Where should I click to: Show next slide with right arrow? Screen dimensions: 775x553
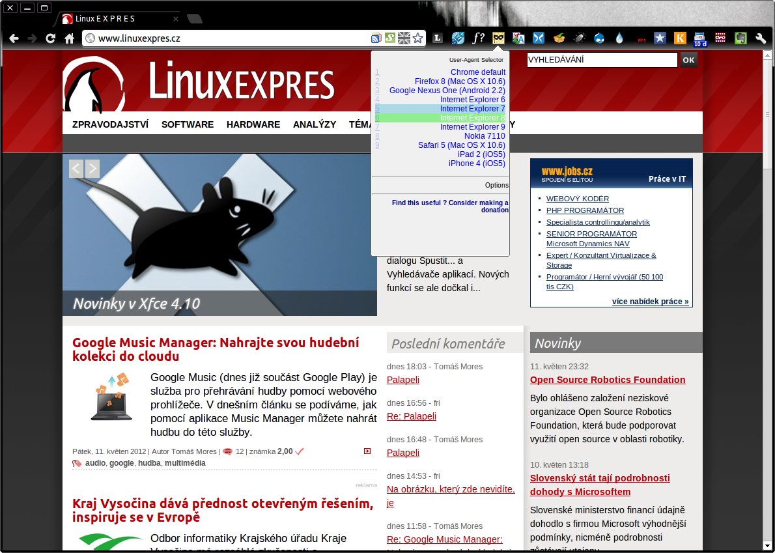pos(92,169)
